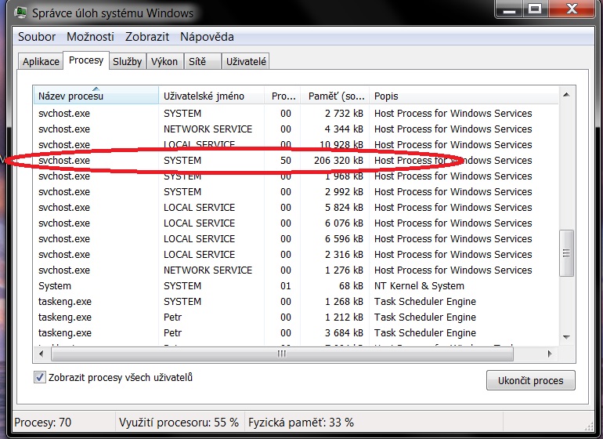Sort by the "Paměť" column header
Image resolution: width=603 pixels, height=439 pixels.
335,96
